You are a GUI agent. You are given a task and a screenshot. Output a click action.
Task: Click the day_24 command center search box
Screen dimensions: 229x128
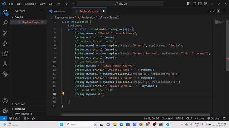pyautogui.click(x=121, y=4)
